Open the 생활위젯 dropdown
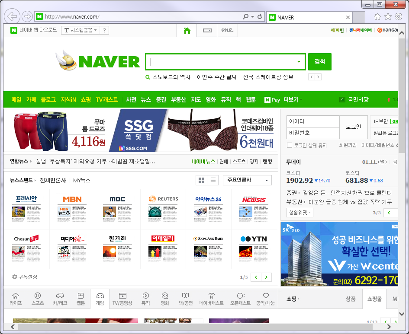 [x=300, y=213]
